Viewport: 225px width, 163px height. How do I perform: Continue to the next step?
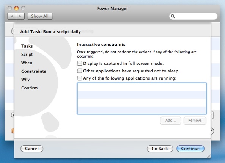190,149
